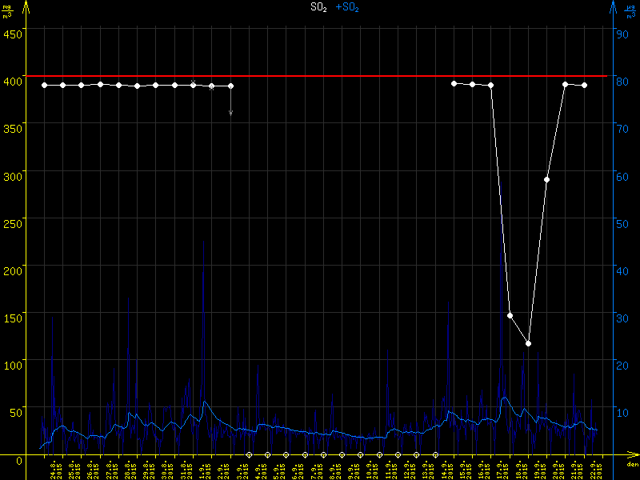640x480 pixels.
Task: Click the white SO2 legend label
Action: (318, 7)
